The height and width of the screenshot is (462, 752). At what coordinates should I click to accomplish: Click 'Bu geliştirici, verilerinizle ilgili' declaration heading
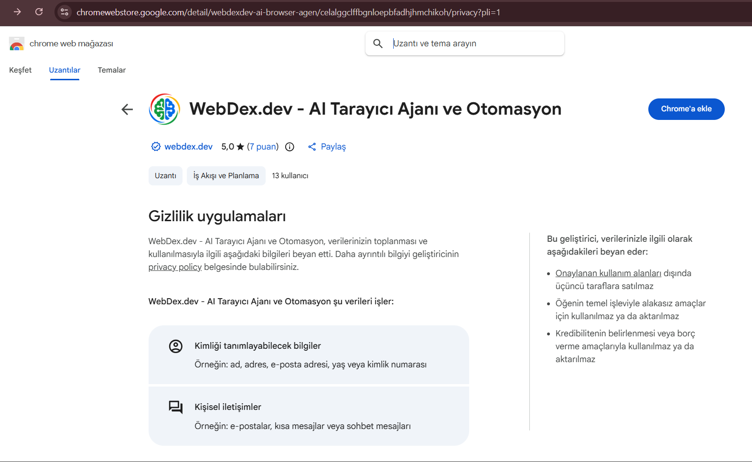620,245
